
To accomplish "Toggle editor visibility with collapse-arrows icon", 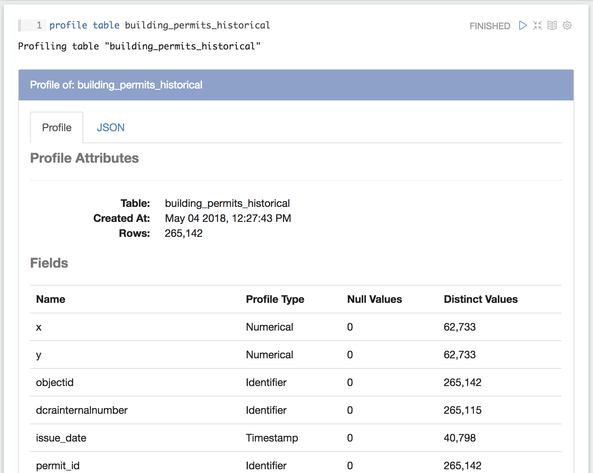I will [x=538, y=25].
